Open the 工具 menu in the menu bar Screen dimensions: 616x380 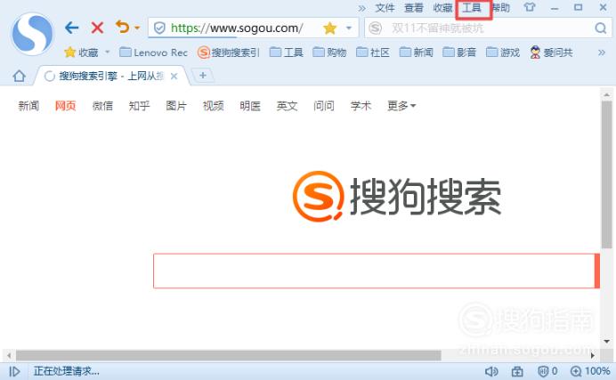tap(472, 8)
